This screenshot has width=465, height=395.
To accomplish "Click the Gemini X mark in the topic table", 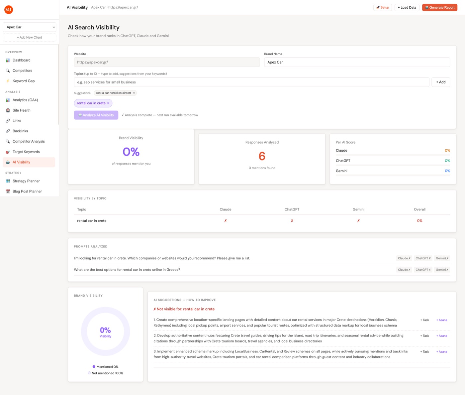I will click(358, 221).
